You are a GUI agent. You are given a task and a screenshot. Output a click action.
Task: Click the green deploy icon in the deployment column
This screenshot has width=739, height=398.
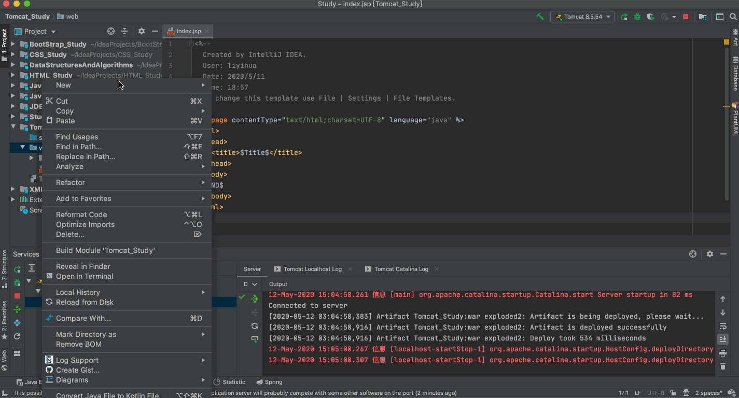click(254, 299)
